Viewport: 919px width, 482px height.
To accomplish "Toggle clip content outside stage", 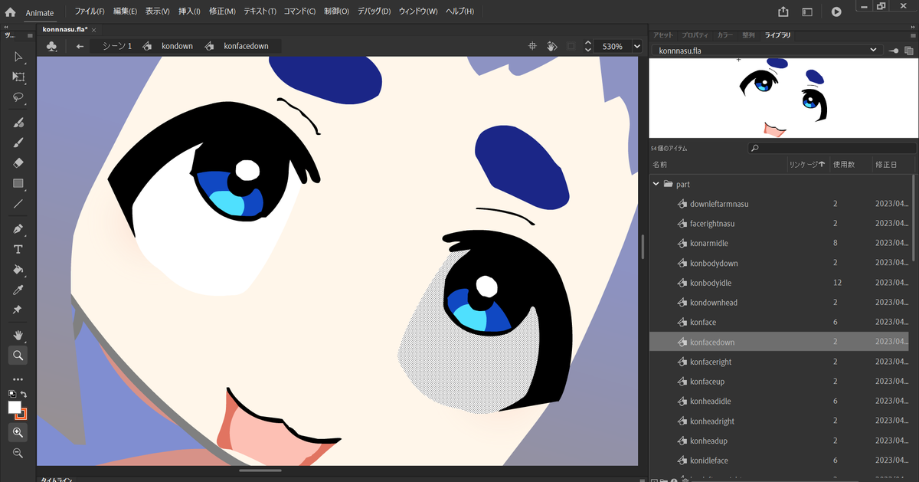I will click(571, 46).
